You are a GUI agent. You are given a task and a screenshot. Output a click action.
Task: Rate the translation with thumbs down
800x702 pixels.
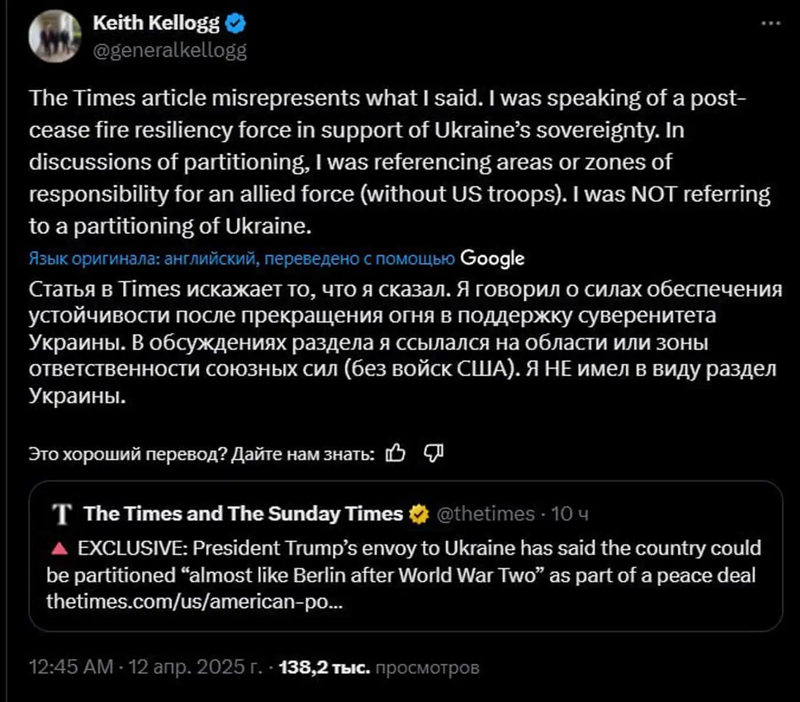434,454
